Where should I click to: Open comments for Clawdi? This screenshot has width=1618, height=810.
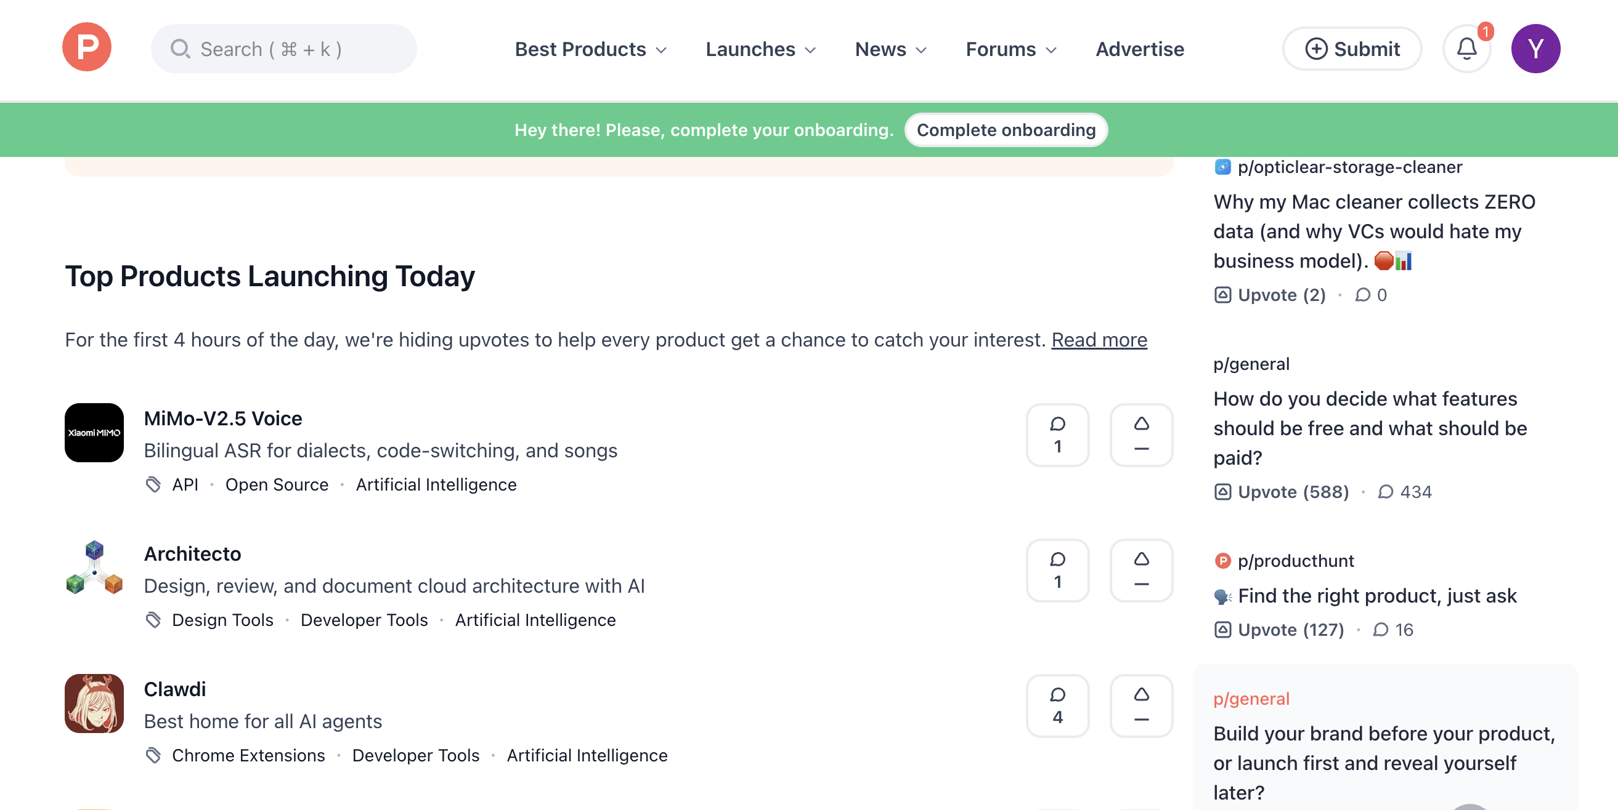pyautogui.click(x=1058, y=706)
